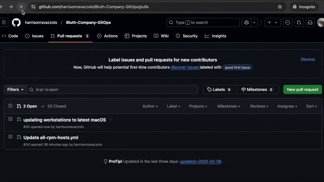Stop page loading in browser toolbar
324x182 pixels.
(21, 7)
